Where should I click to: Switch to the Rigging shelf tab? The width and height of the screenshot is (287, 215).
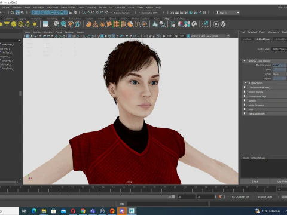[22, 19]
